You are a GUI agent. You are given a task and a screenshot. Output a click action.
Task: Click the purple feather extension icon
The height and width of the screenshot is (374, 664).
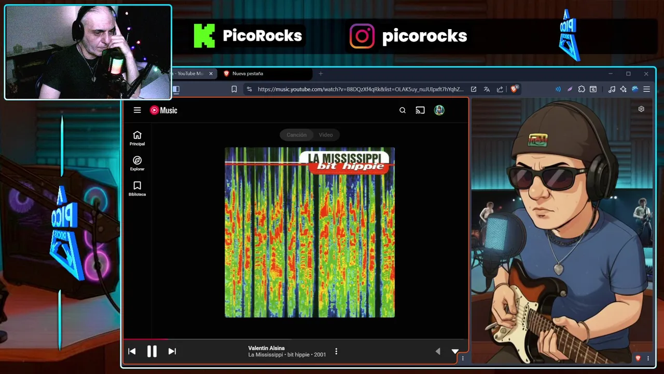(x=570, y=89)
